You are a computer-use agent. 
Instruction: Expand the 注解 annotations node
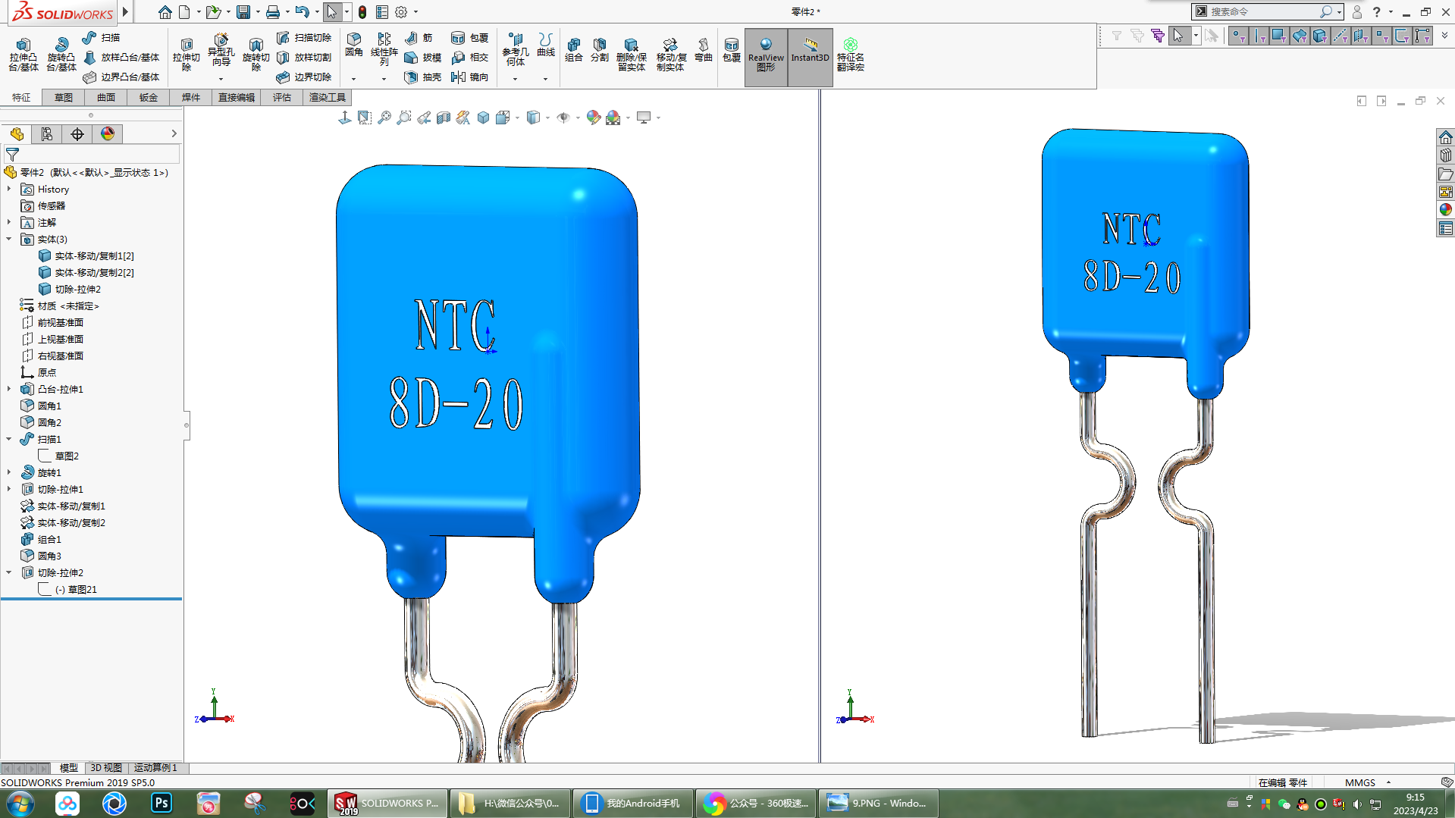tap(9, 222)
